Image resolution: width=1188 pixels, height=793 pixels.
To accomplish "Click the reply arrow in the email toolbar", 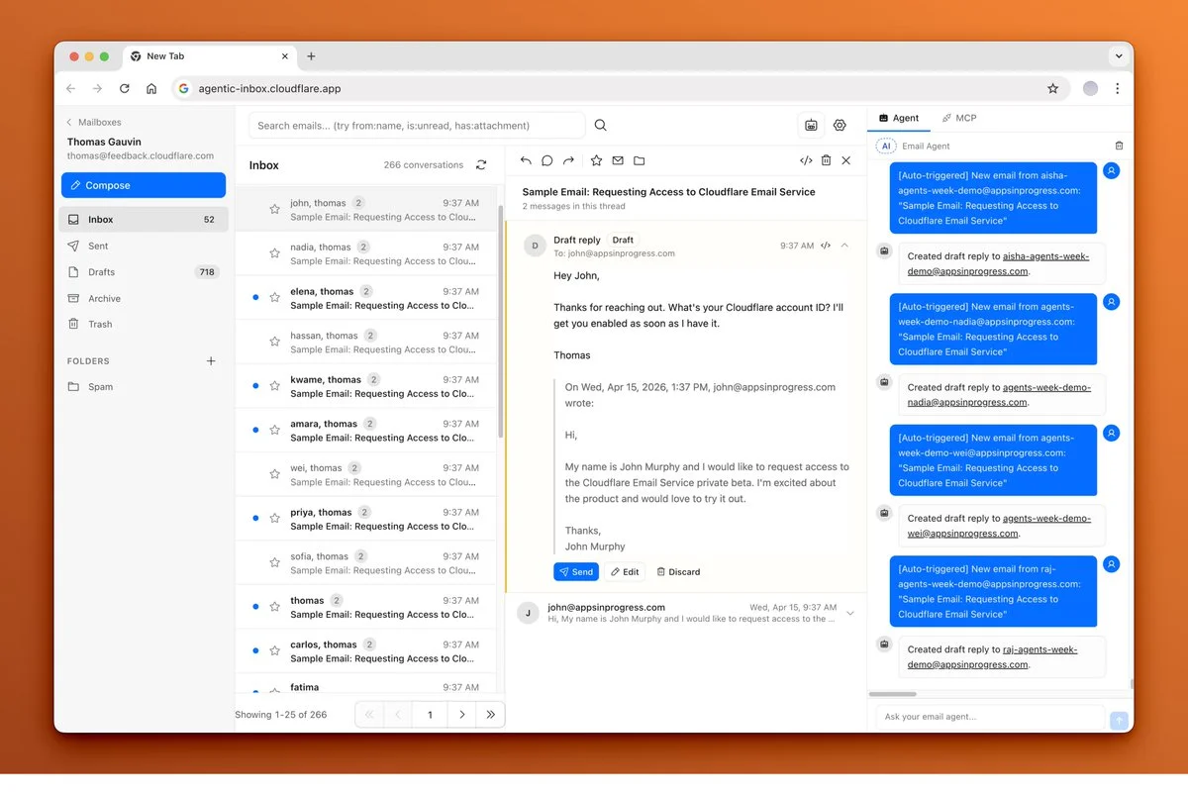I will click(x=526, y=160).
